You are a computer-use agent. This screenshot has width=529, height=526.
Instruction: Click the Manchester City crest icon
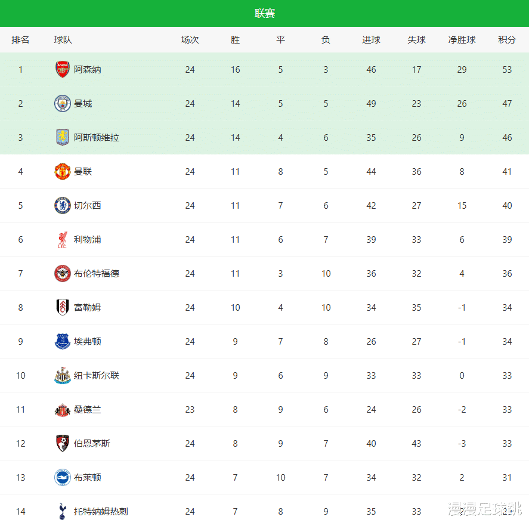click(x=63, y=104)
